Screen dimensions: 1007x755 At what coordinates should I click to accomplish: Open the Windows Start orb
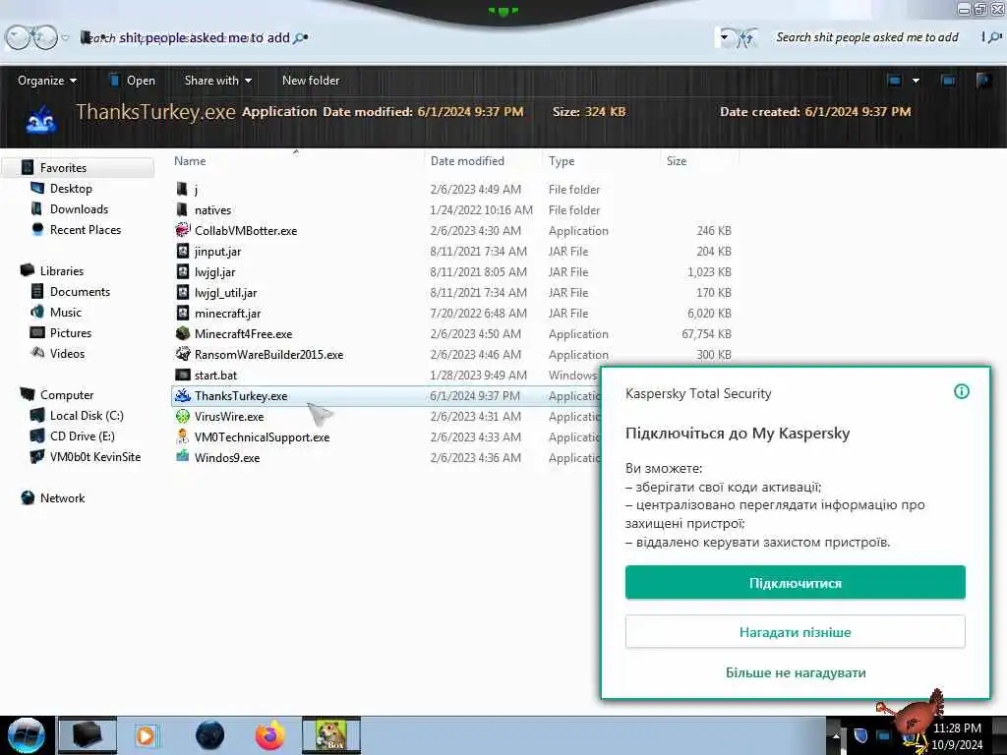(26, 735)
